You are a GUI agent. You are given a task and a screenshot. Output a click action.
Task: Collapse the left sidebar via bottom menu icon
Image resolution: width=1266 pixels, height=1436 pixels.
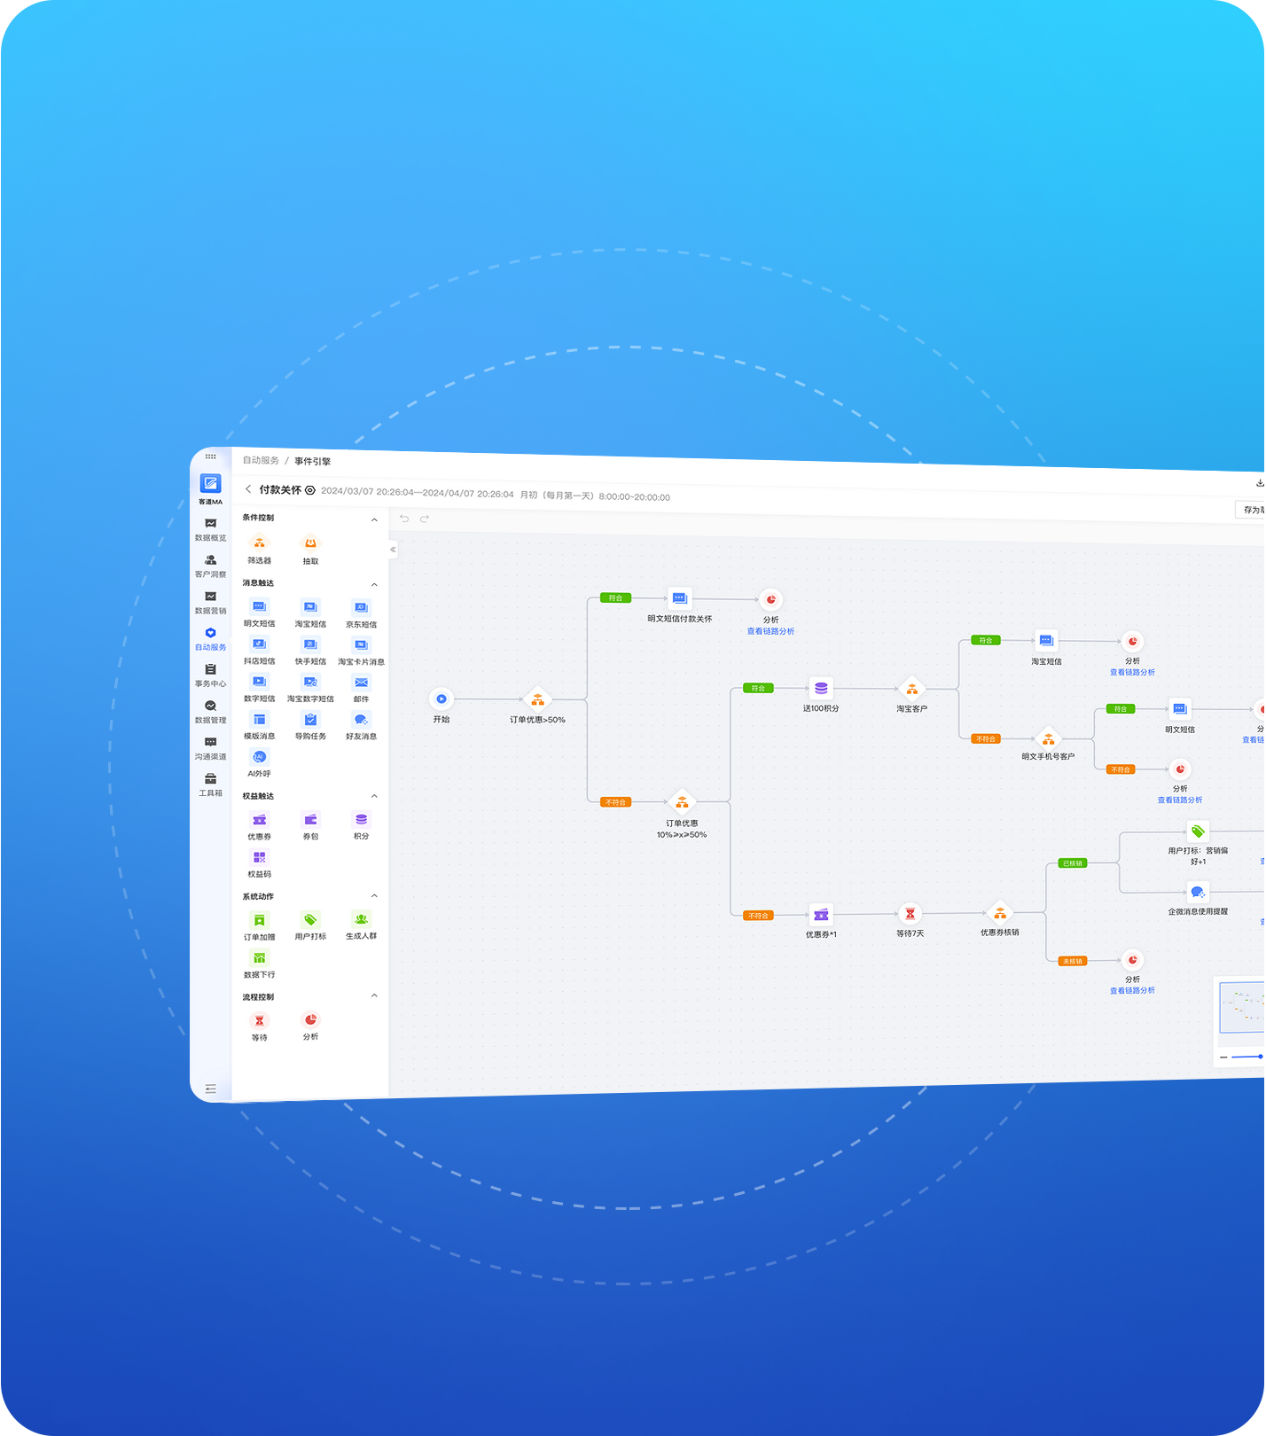click(210, 1089)
